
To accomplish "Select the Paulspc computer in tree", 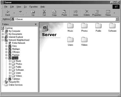I will pyautogui.click(x=16, y=55).
